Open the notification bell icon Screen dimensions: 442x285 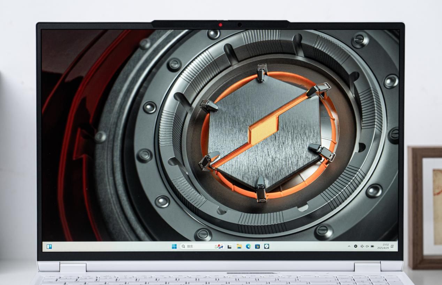pos(392,246)
